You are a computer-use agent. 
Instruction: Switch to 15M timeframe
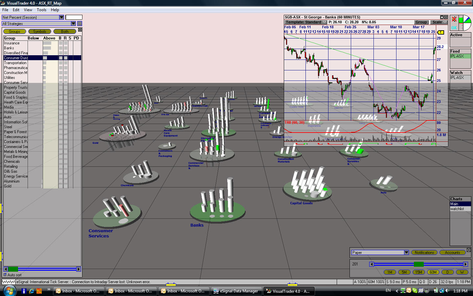[x=418, y=272]
